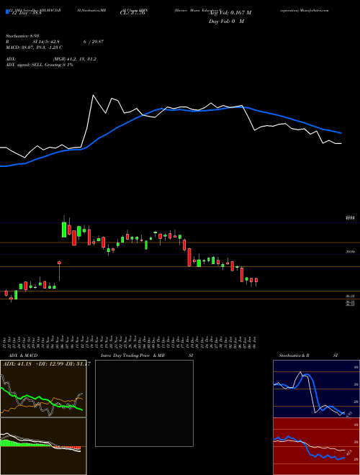Open the MACD histogram mini chart

(43, 446)
